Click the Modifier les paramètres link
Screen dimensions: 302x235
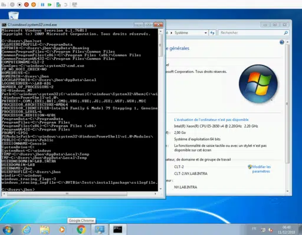pyautogui.click(x=261, y=169)
